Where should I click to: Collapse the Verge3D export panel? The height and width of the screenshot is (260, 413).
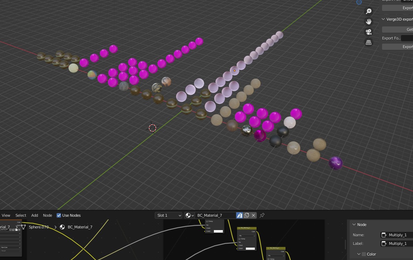pos(383,19)
